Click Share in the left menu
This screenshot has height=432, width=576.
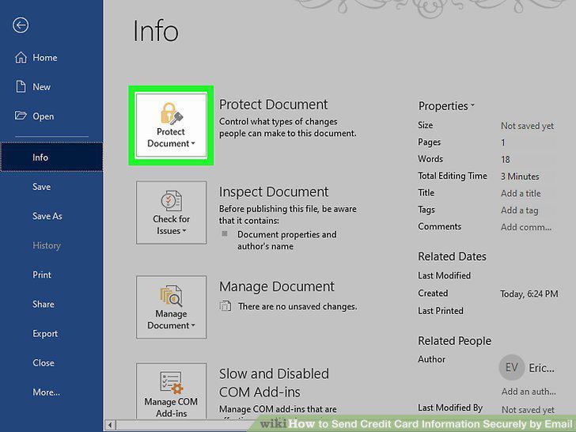[x=44, y=304]
